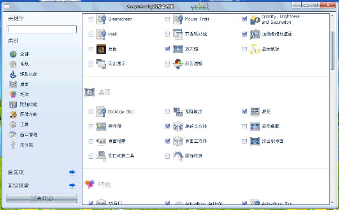Open the 克隆输出 clone output icon

point(178,111)
